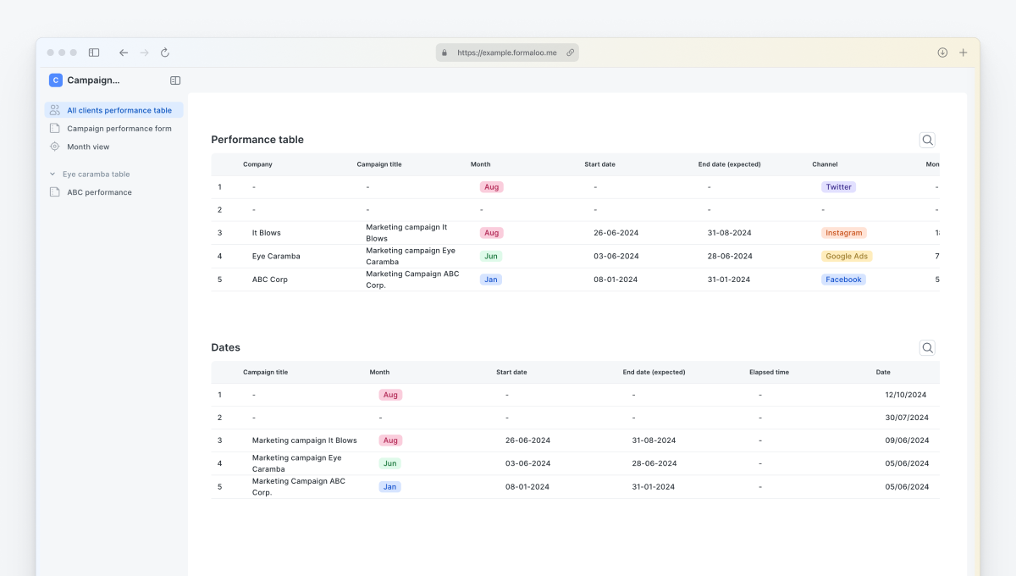
Task: Click Elapsed time column header in Dates table
Action: pyautogui.click(x=769, y=372)
